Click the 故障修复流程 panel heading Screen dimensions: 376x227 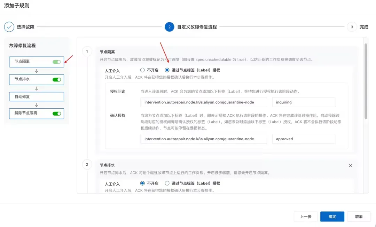point(22,46)
